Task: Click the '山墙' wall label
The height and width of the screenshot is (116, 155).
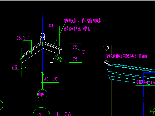Action: coord(14,67)
